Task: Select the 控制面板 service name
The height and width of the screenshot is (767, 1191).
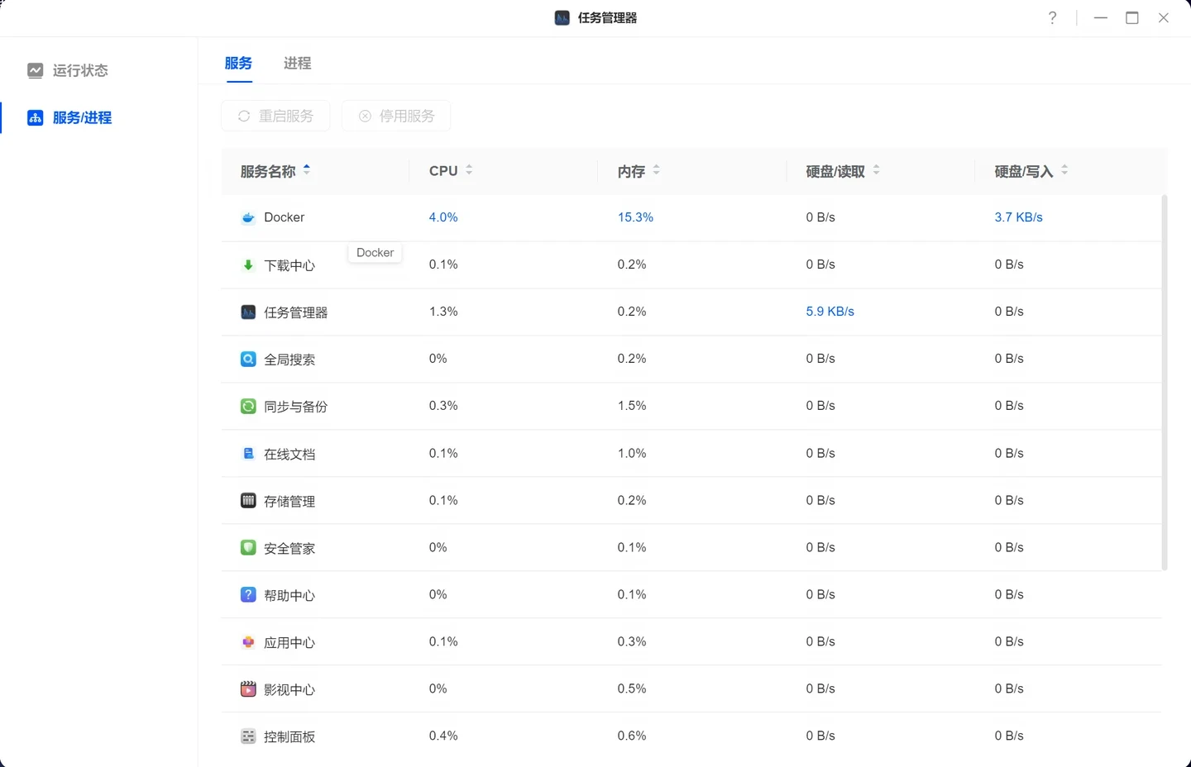Action: click(x=289, y=736)
